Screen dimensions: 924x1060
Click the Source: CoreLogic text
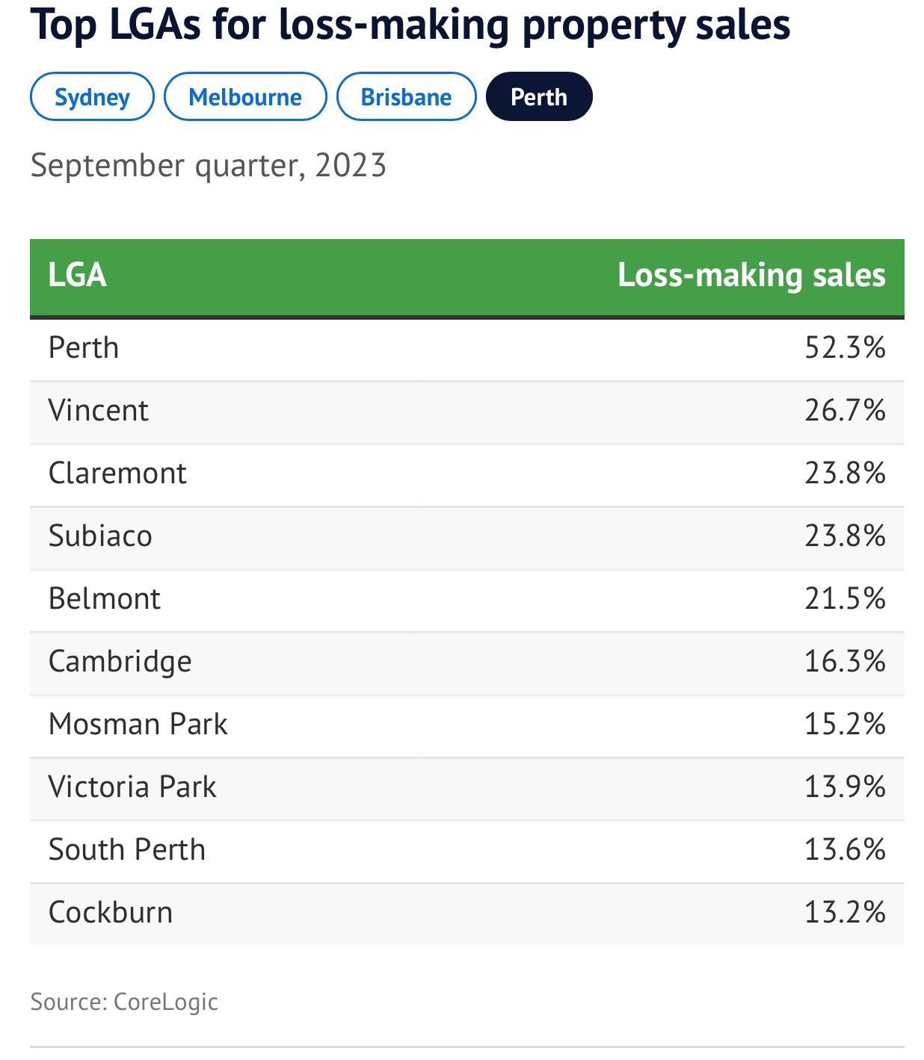[x=124, y=1002]
